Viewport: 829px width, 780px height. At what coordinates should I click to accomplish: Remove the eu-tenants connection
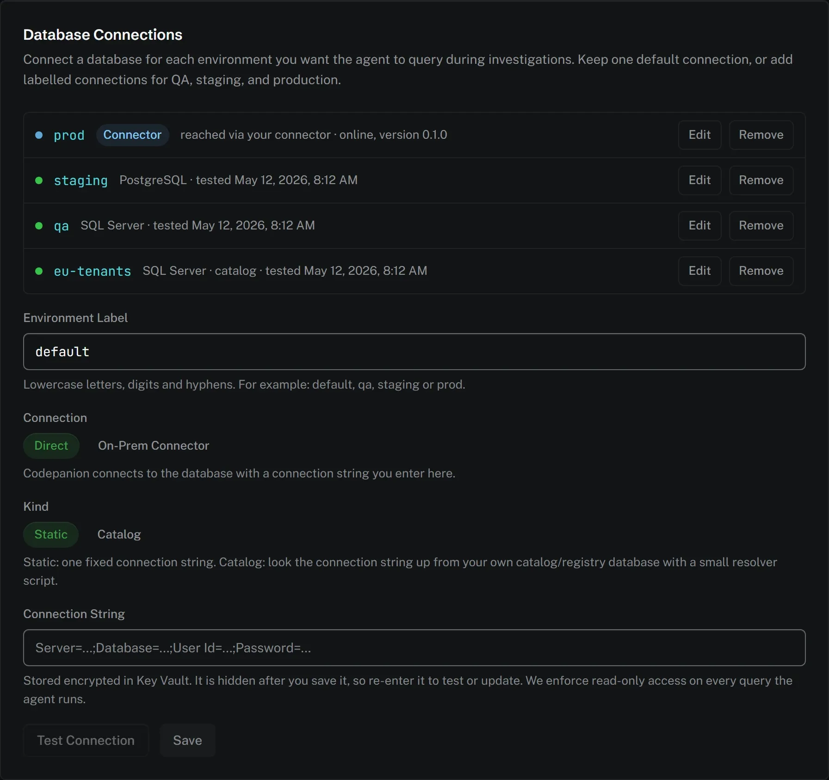tap(761, 271)
